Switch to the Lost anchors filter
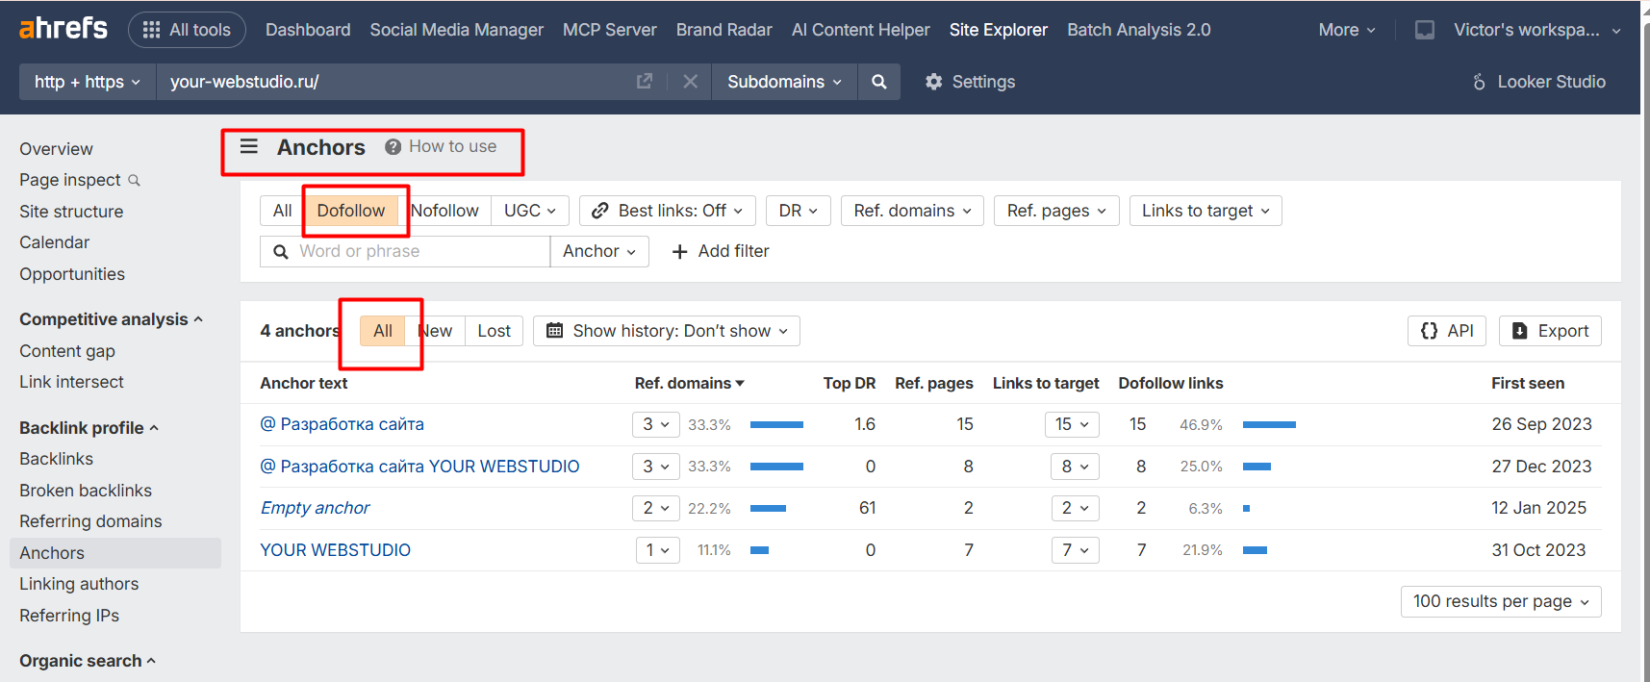Screen dimensions: 1650x682 (x=494, y=331)
